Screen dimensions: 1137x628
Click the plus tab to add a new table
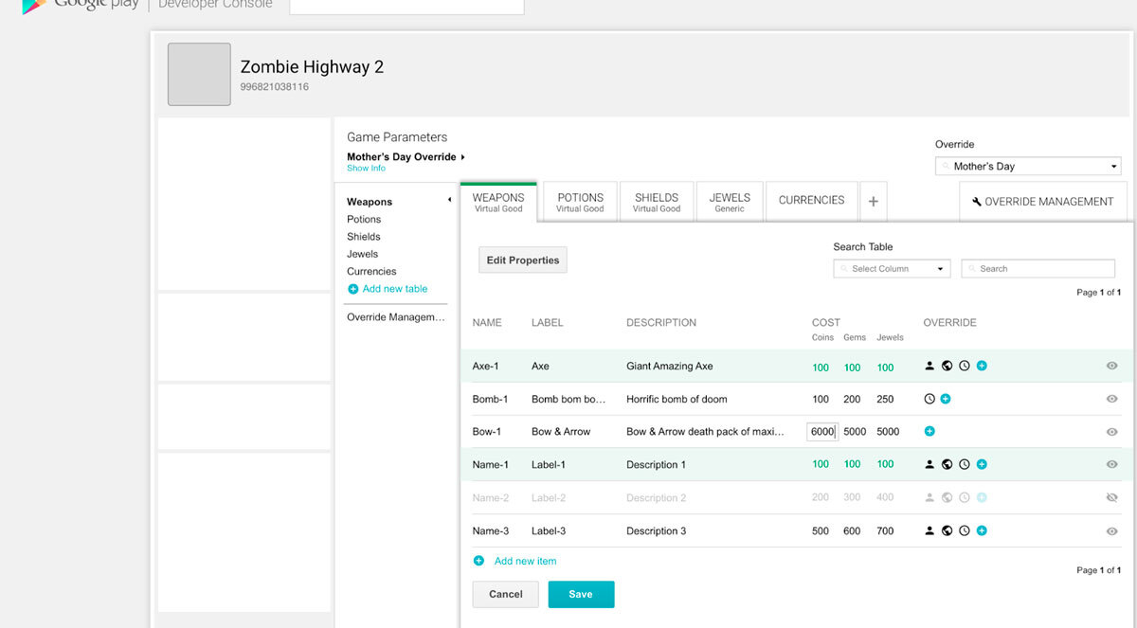(873, 202)
